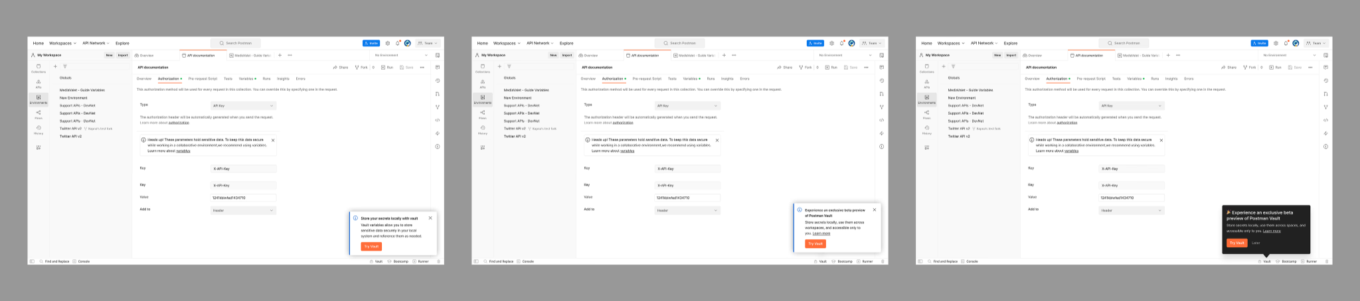1360x301 pixels.
Task: Open the 'Add to' Header dropdown, left window
Action: (243, 210)
